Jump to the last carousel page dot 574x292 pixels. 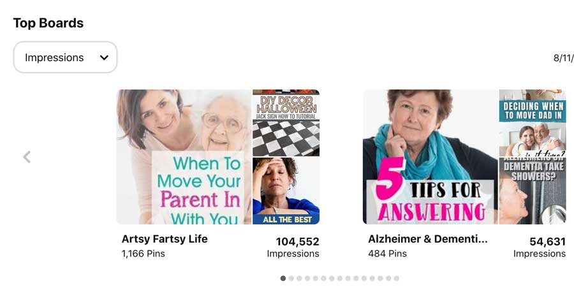tap(397, 279)
